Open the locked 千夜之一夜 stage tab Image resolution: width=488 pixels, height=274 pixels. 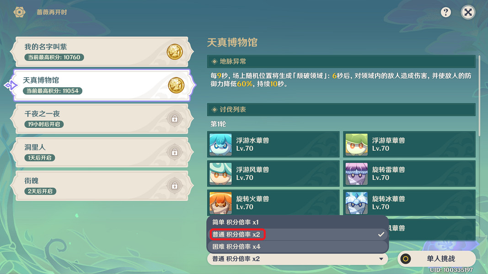tap(102, 119)
